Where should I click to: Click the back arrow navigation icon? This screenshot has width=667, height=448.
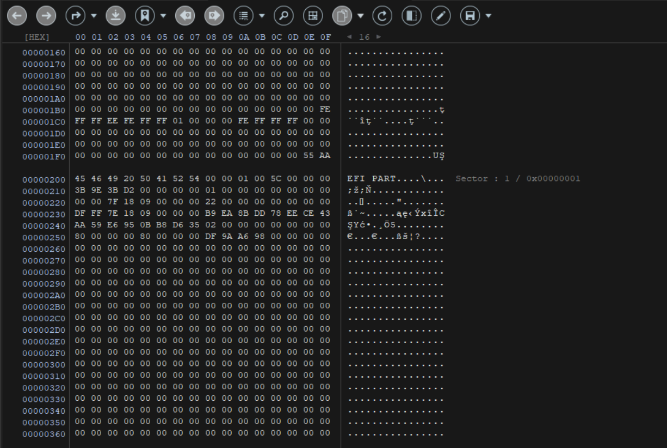tap(16, 16)
